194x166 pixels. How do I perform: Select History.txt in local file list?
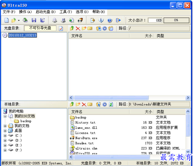[x=85, y=123]
